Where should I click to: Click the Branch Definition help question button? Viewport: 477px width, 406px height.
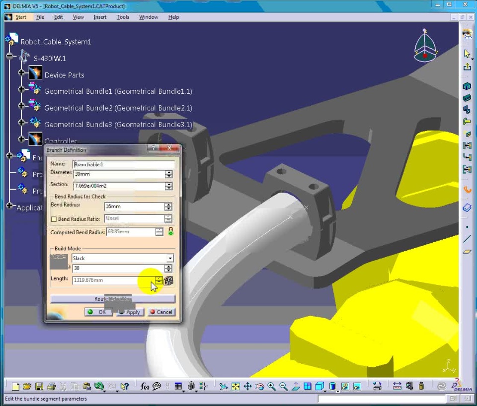pos(154,148)
